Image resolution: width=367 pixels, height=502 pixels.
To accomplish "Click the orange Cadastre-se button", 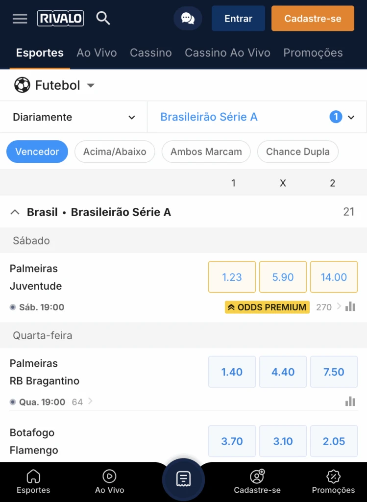I will click(313, 19).
